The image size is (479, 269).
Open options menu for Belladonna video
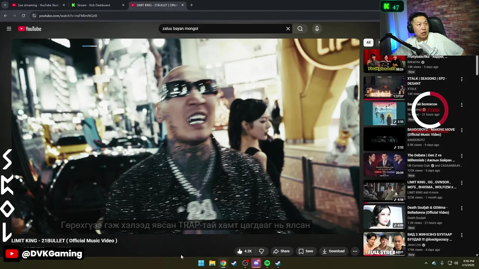[462, 208]
